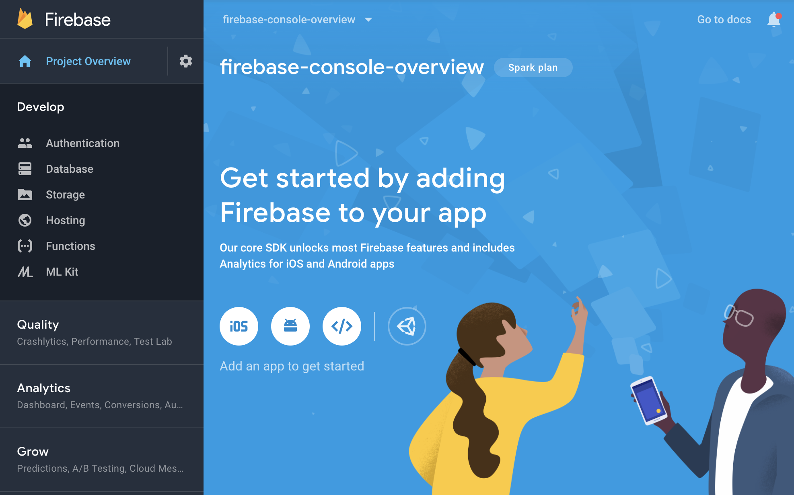Click the Hosting icon in sidebar
Image resolution: width=794 pixels, height=495 pixels.
tap(25, 219)
